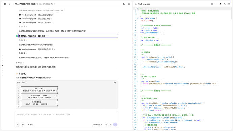Open the 整体联调响应式优化 Sub Coding Agent entry
The width and height of the screenshot is (233, 131).
37,49
